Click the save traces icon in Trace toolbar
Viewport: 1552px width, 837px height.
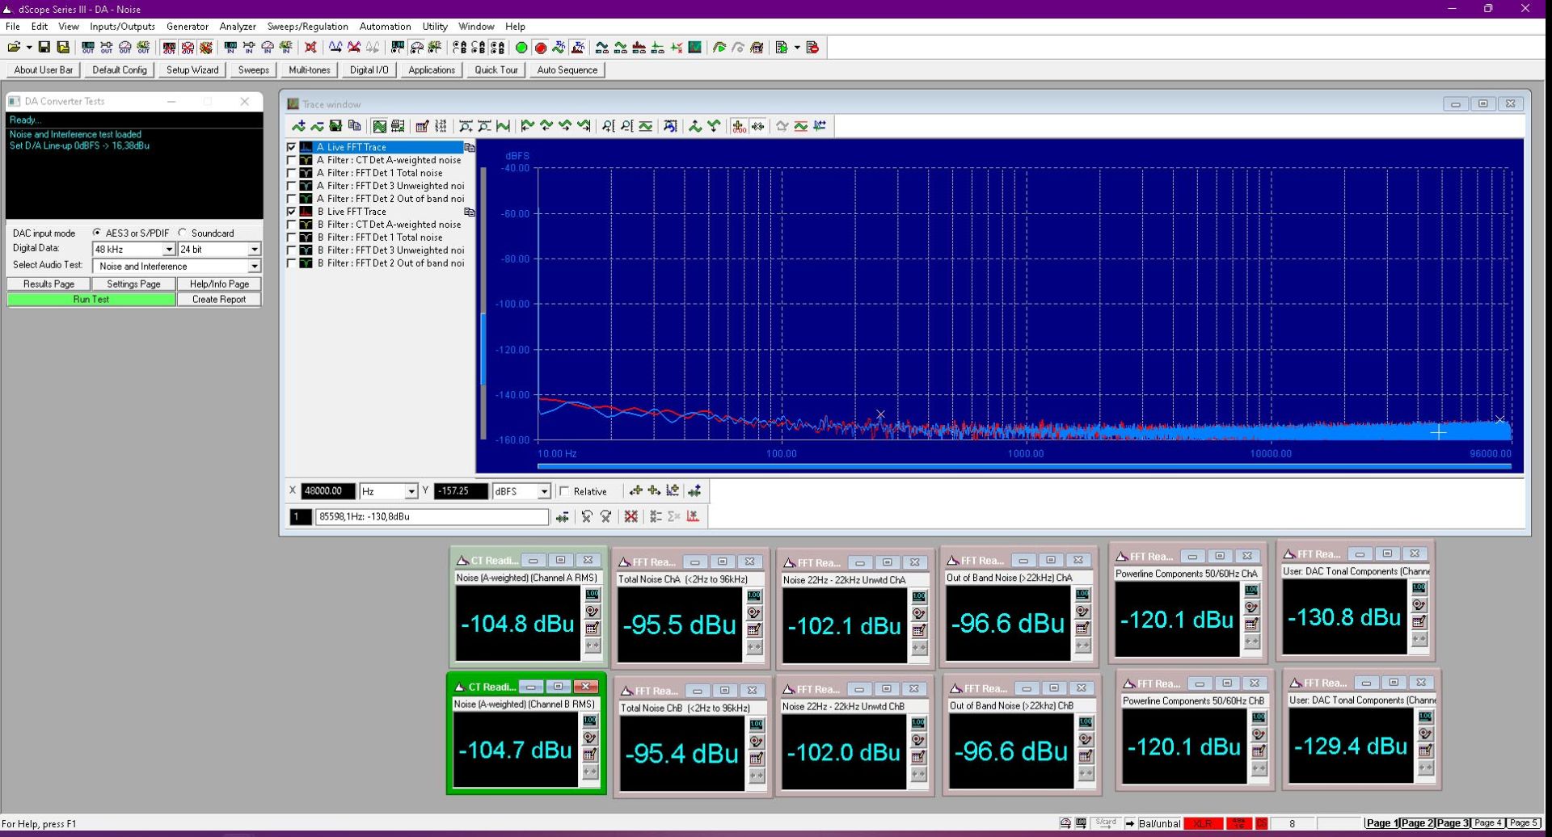click(335, 126)
